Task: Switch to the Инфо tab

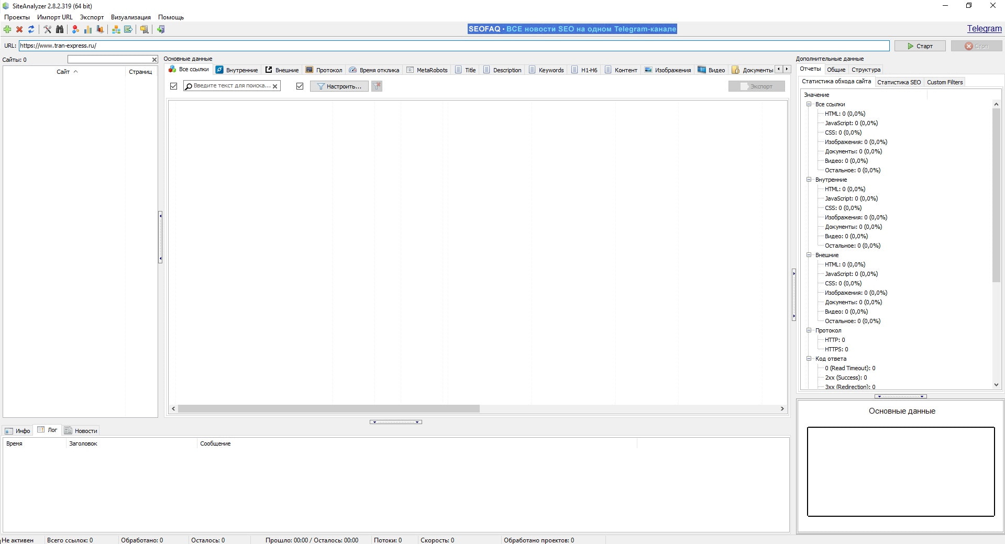Action: 17,431
